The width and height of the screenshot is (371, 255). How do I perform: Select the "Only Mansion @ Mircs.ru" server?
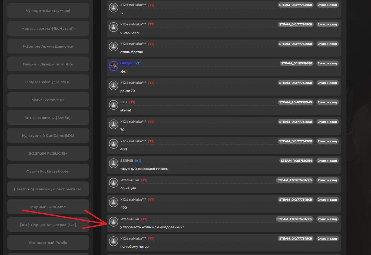tap(48, 82)
